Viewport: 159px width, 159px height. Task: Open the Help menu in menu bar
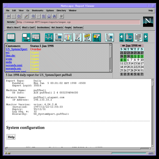click(151, 10)
